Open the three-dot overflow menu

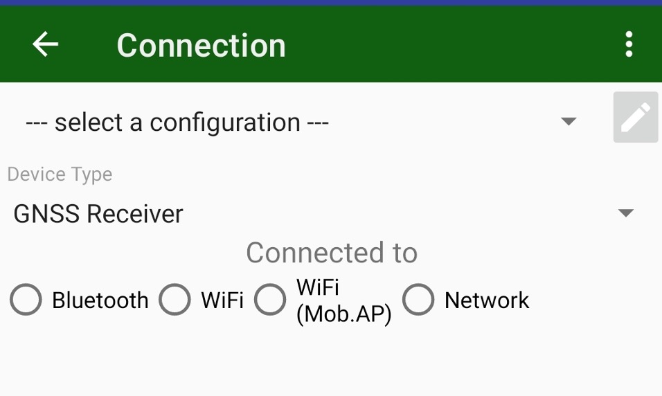click(x=629, y=44)
